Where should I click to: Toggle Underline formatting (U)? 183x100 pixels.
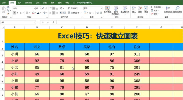click(x=21, y=13)
